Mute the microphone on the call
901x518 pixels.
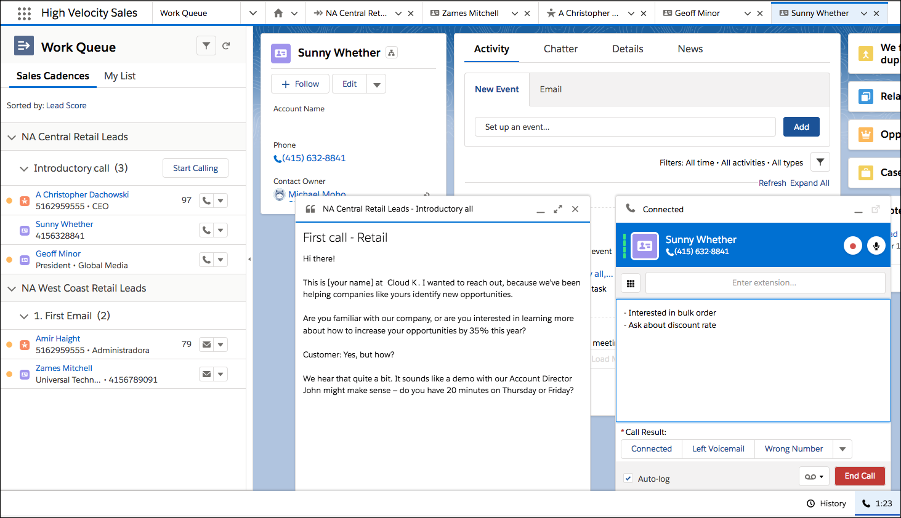pos(876,246)
